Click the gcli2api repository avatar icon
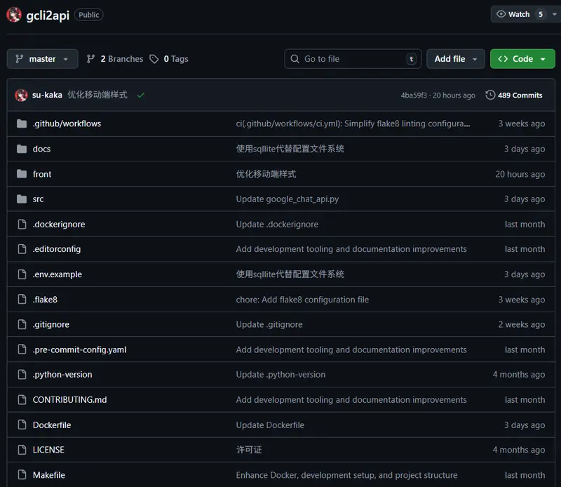Screen dimensions: 561x487 coord(14,15)
